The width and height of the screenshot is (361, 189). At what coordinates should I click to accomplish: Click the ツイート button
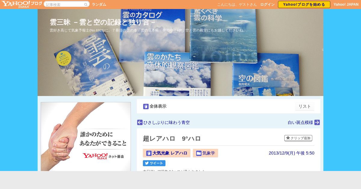pyautogui.click(x=154, y=163)
